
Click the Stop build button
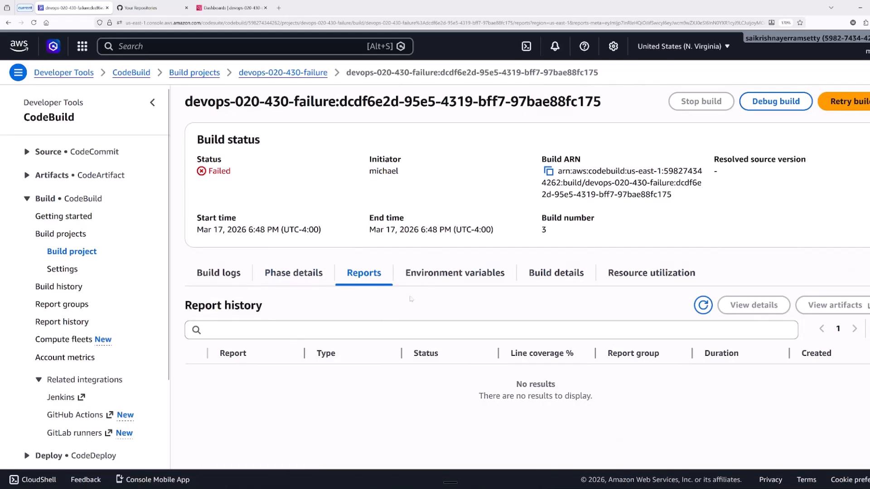tap(701, 101)
